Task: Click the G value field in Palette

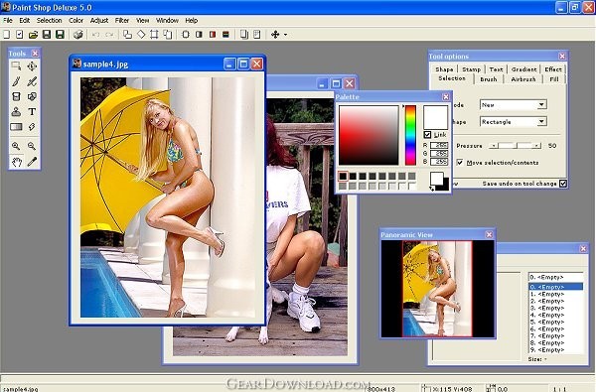Action: (439, 154)
